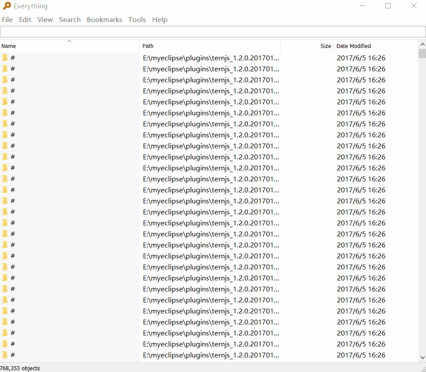Viewport: 426px width, 372px height.
Task: Click the sort arrow above Name column
Action: pos(69,41)
